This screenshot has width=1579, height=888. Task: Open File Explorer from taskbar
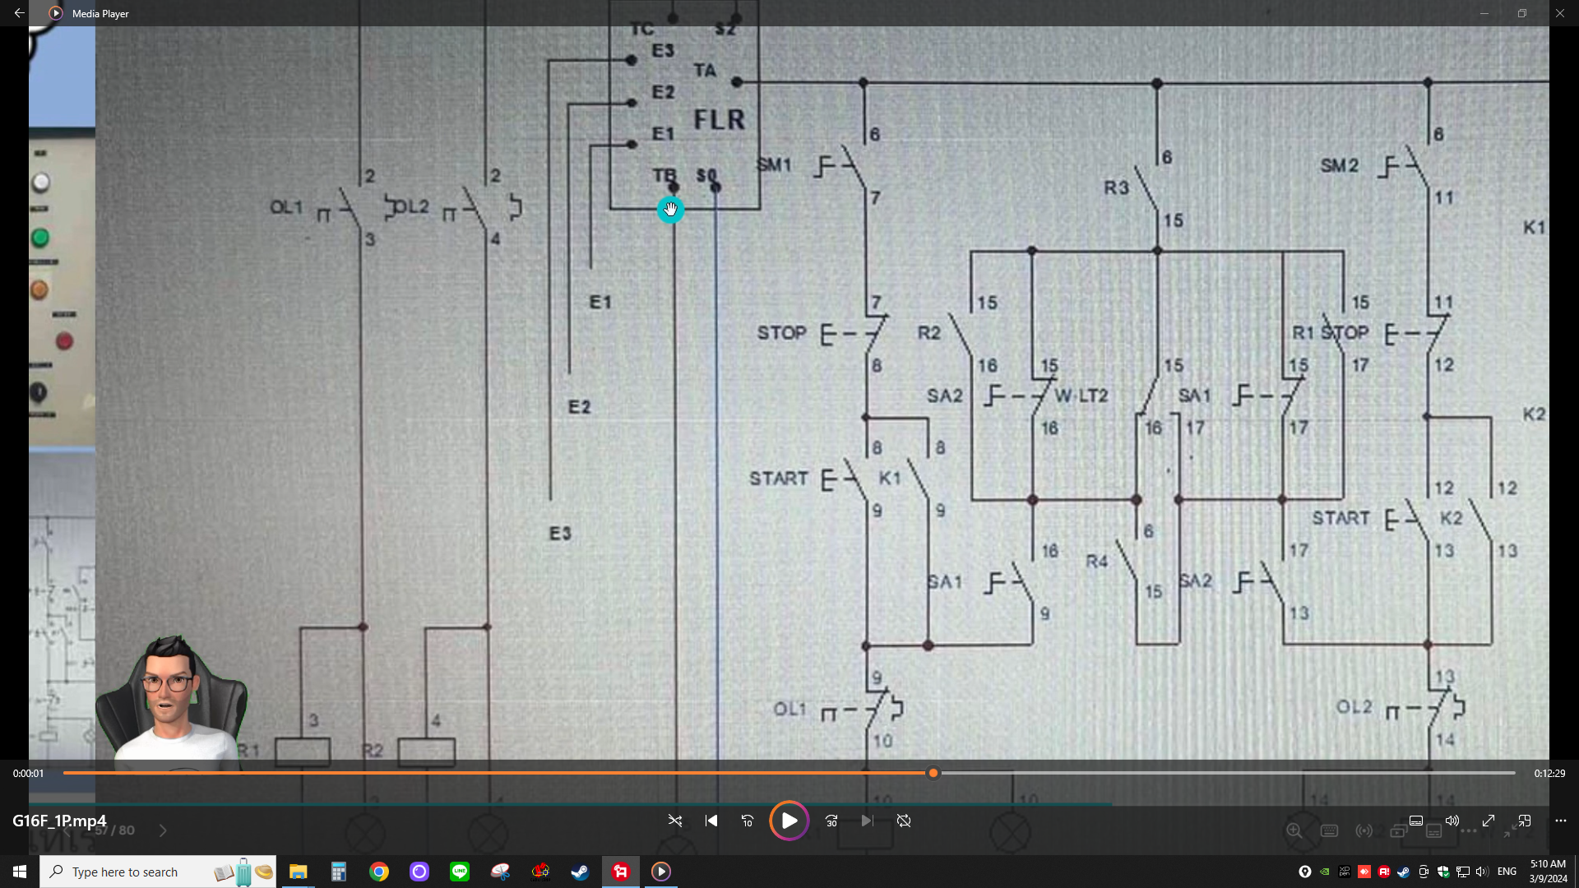pyautogui.click(x=298, y=872)
